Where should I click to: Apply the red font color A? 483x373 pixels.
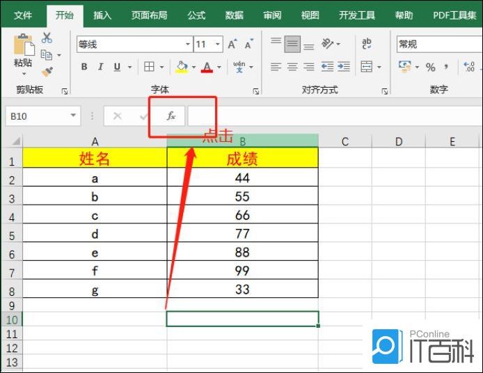tap(207, 67)
